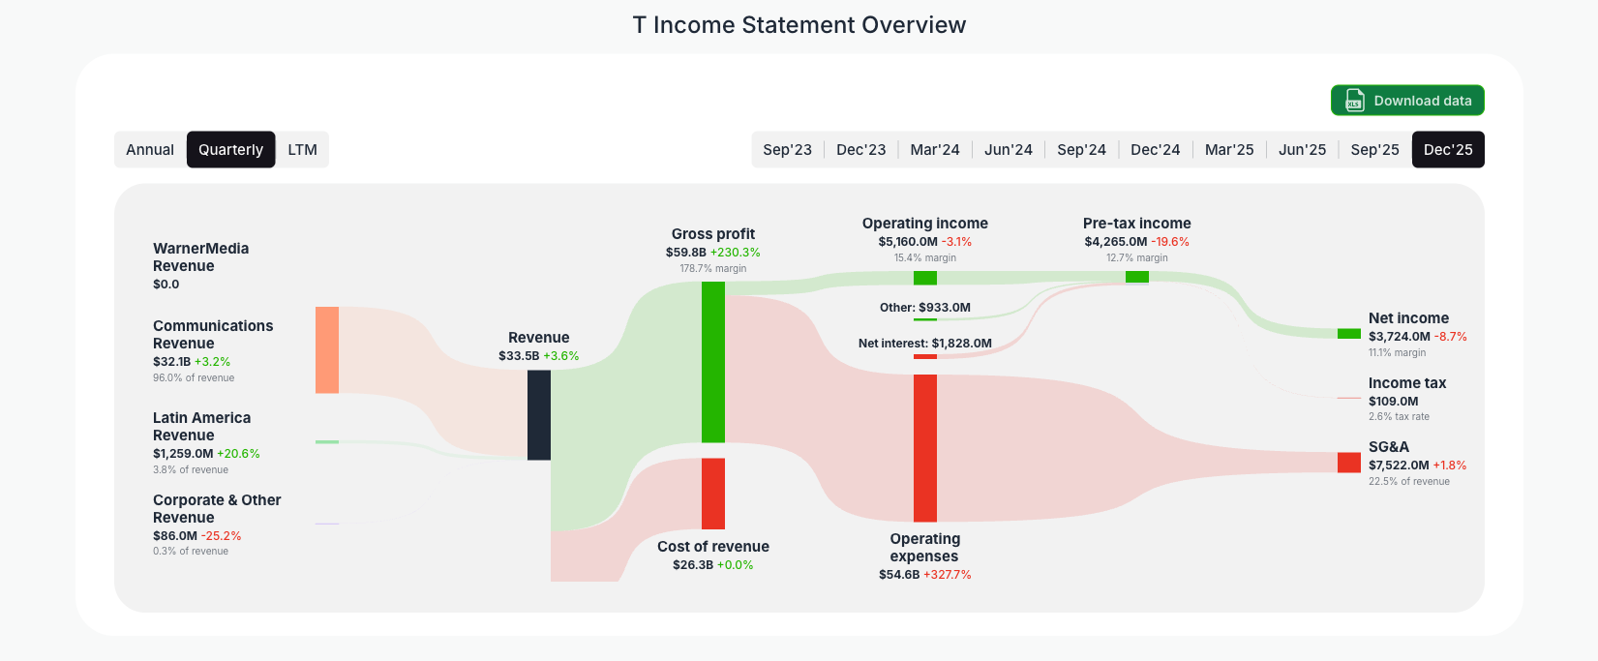Viewport: 1598px width, 661px height.
Task: Click the Communications Revenue label
Action: (x=213, y=334)
